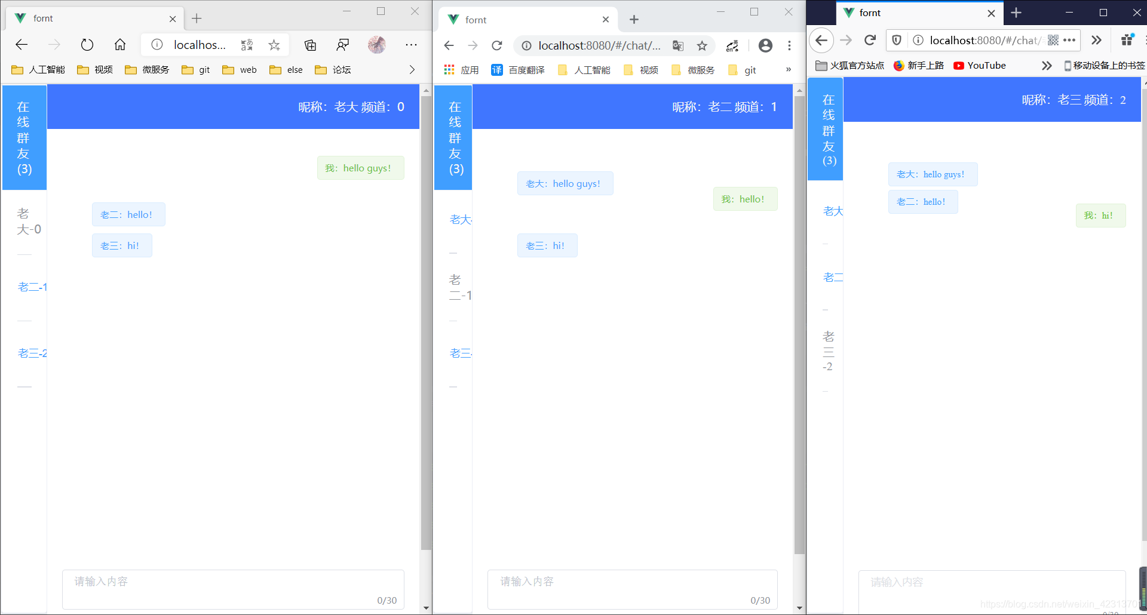Toggle the bookmark star in Chrome address bar
The width and height of the screenshot is (1147, 615).
click(703, 45)
